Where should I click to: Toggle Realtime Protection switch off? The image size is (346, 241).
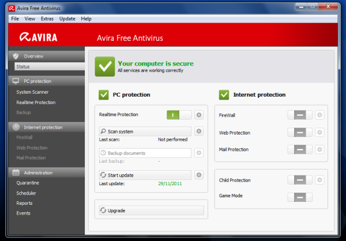tap(179, 115)
